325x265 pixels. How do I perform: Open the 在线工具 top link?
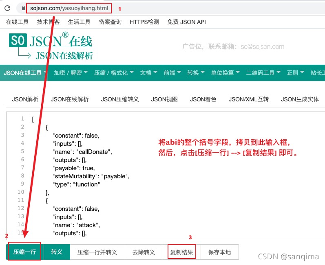17,22
